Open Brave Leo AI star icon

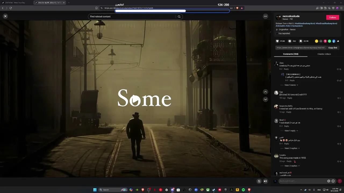[329, 8]
